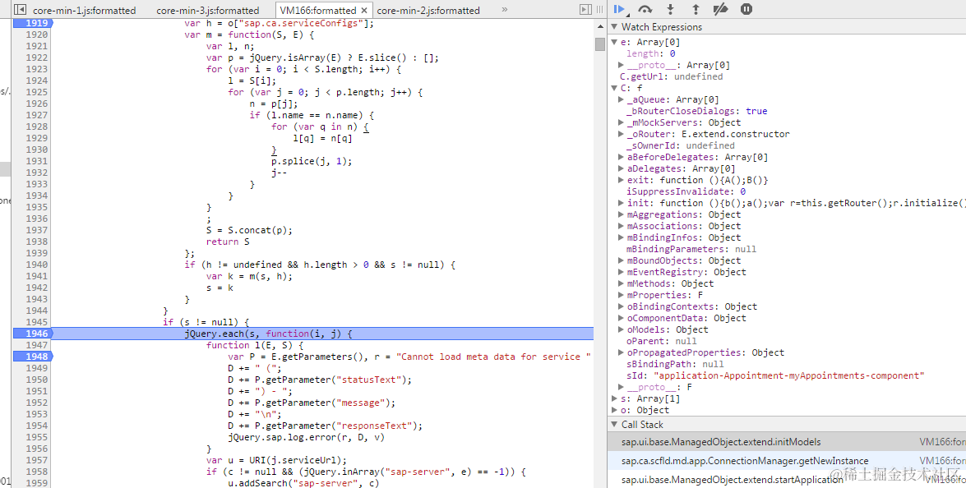Image resolution: width=966 pixels, height=488 pixels.
Task: Expand init: function property
Action: click(x=621, y=203)
